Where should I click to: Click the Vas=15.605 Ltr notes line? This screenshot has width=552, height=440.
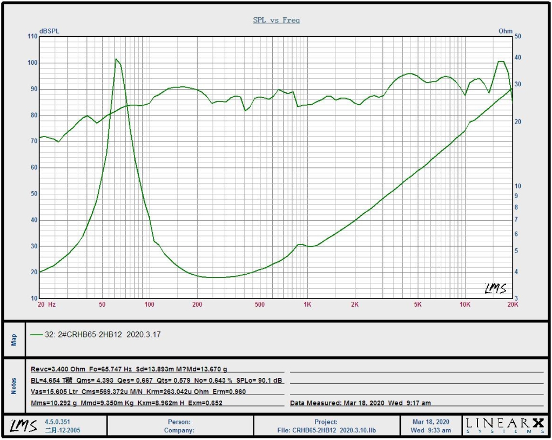click(138, 392)
